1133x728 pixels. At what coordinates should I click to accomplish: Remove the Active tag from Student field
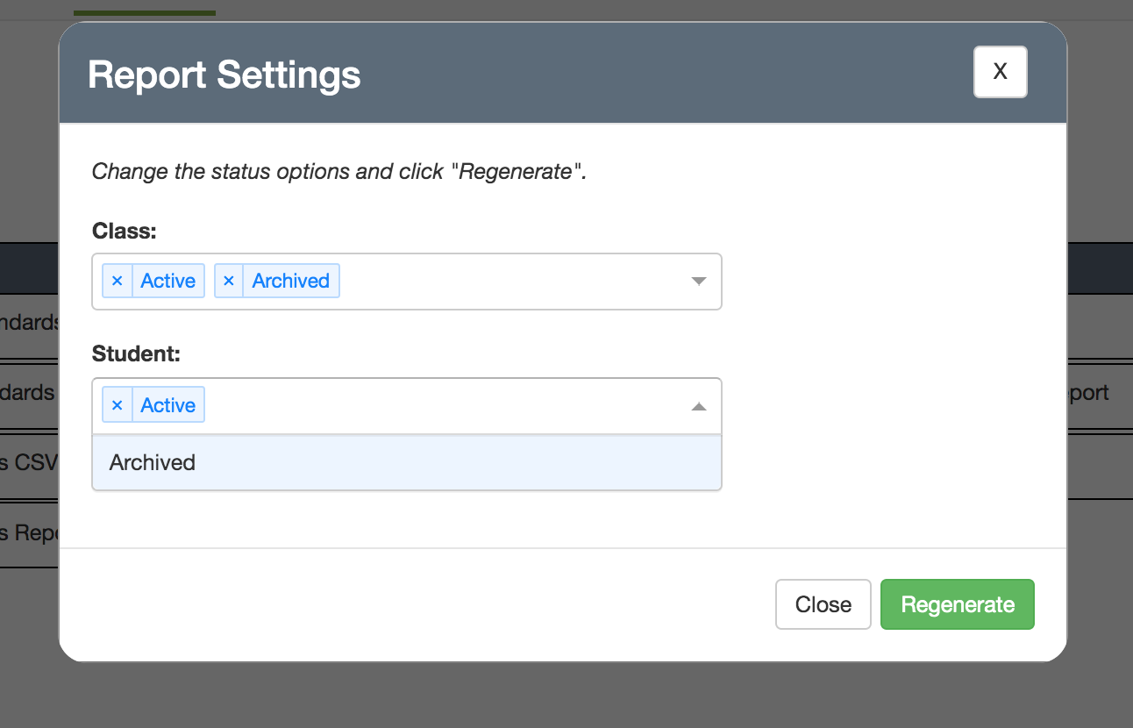[118, 405]
